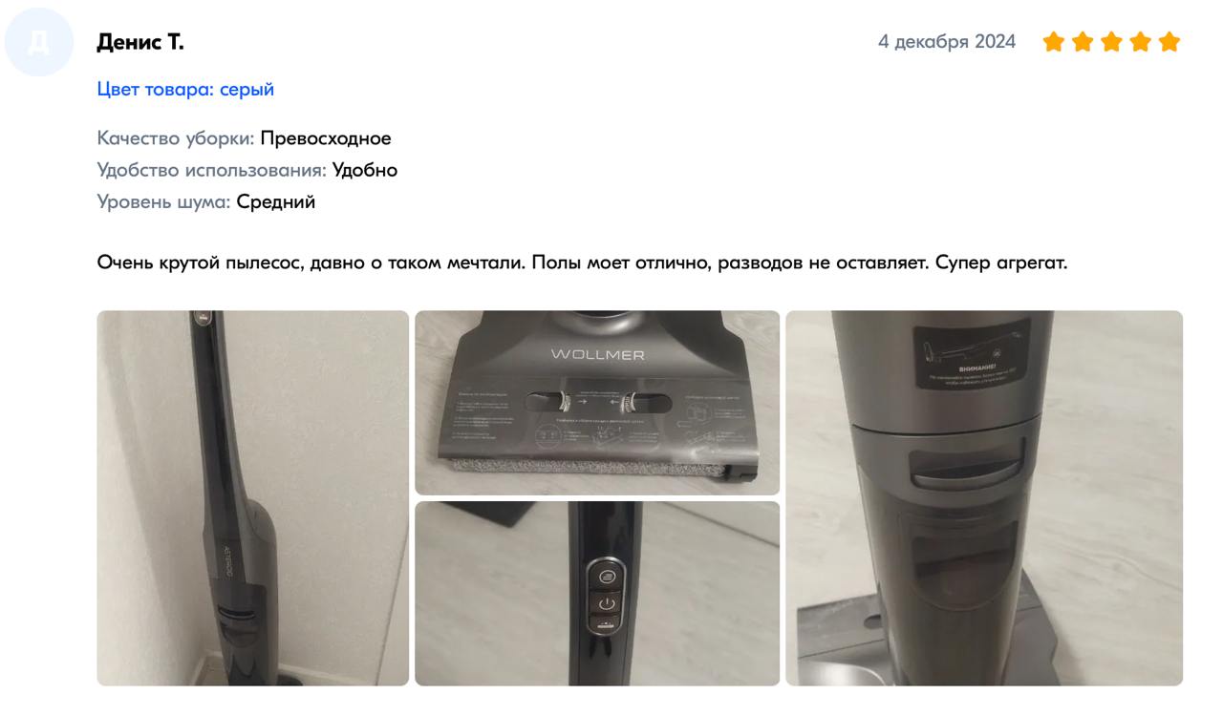Screen dimensions: 1223x715
Task: Click the value Удобно
Action: [x=365, y=170]
